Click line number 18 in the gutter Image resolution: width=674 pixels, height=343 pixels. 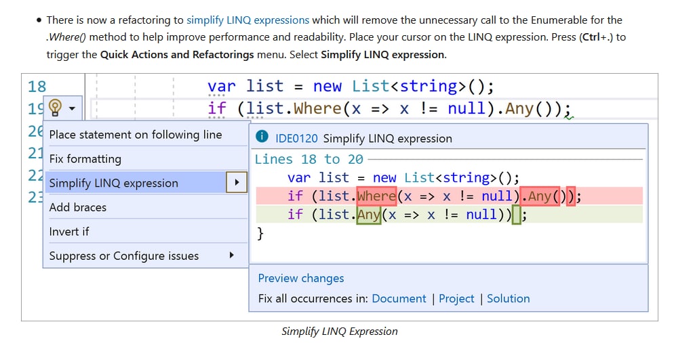coord(37,87)
